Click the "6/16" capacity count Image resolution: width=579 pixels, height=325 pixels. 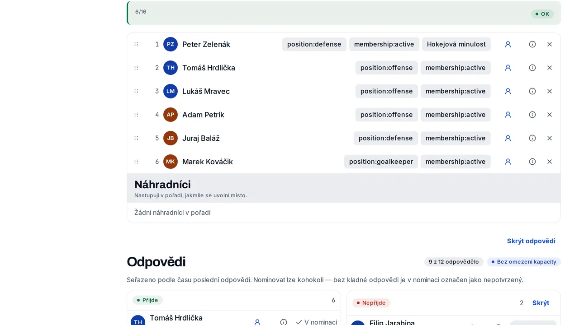point(141,12)
